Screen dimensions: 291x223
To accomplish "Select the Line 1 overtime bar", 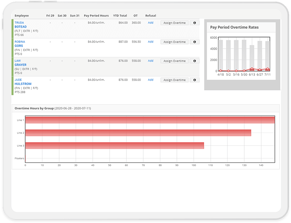I will pyautogui.click(x=150, y=120).
